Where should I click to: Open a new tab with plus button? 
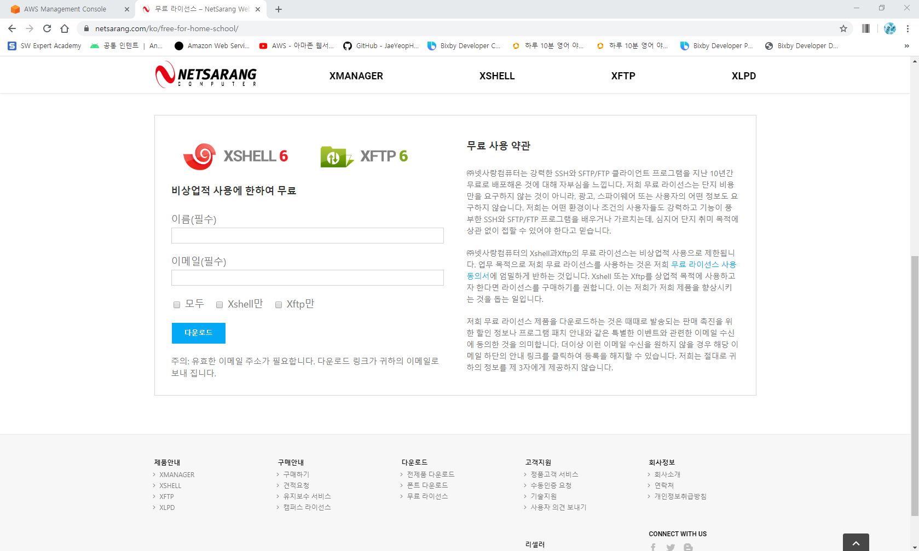click(x=279, y=9)
